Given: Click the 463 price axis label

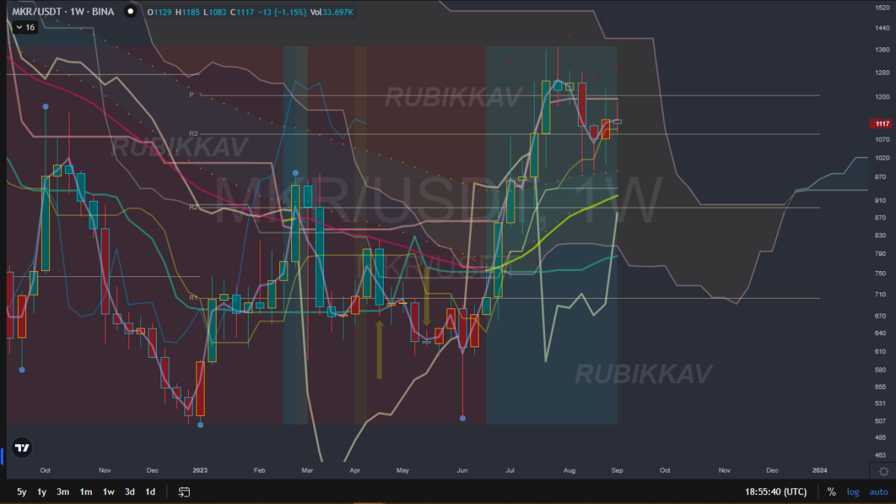Looking at the screenshot, I should pos(881,455).
